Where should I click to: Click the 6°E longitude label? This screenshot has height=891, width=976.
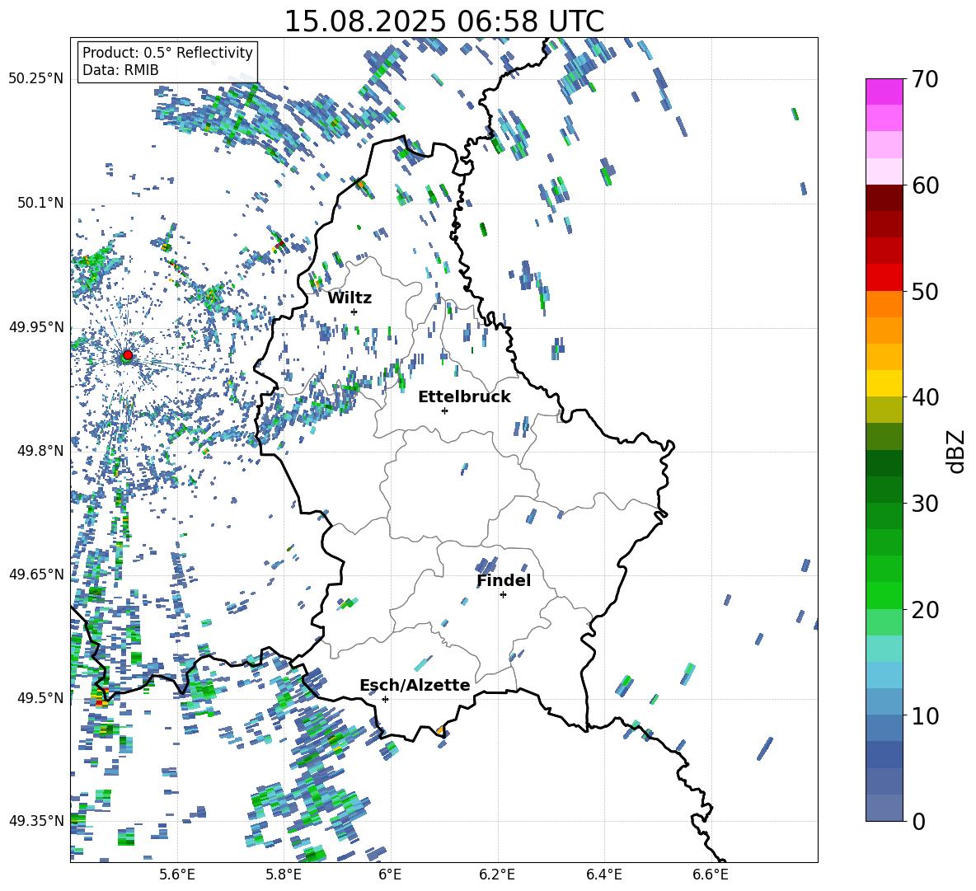click(x=390, y=875)
